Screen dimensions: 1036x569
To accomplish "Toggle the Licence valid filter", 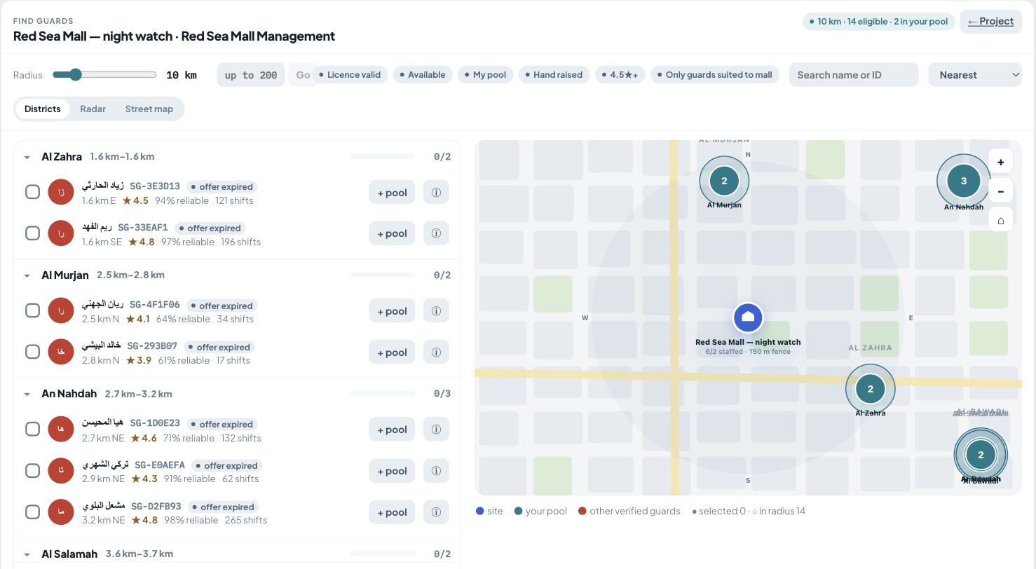I will pos(350,74).
